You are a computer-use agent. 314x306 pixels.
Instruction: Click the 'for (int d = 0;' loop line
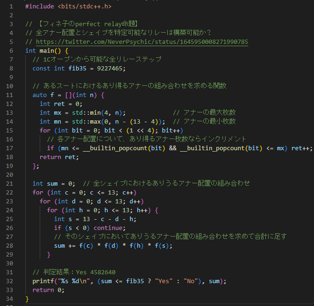pyautogui.click(x=92, y=201)
